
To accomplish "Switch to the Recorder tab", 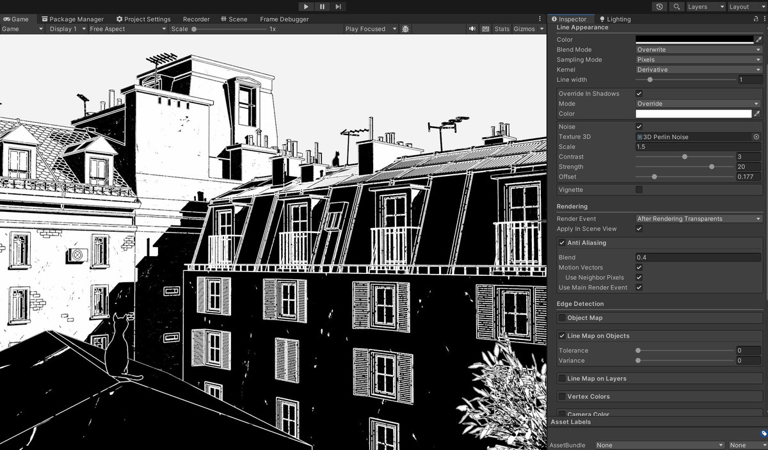I will pyautogui.click(x=196, y=19).
